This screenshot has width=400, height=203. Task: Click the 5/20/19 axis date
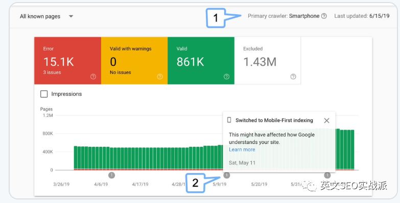[x=259, y=184]
